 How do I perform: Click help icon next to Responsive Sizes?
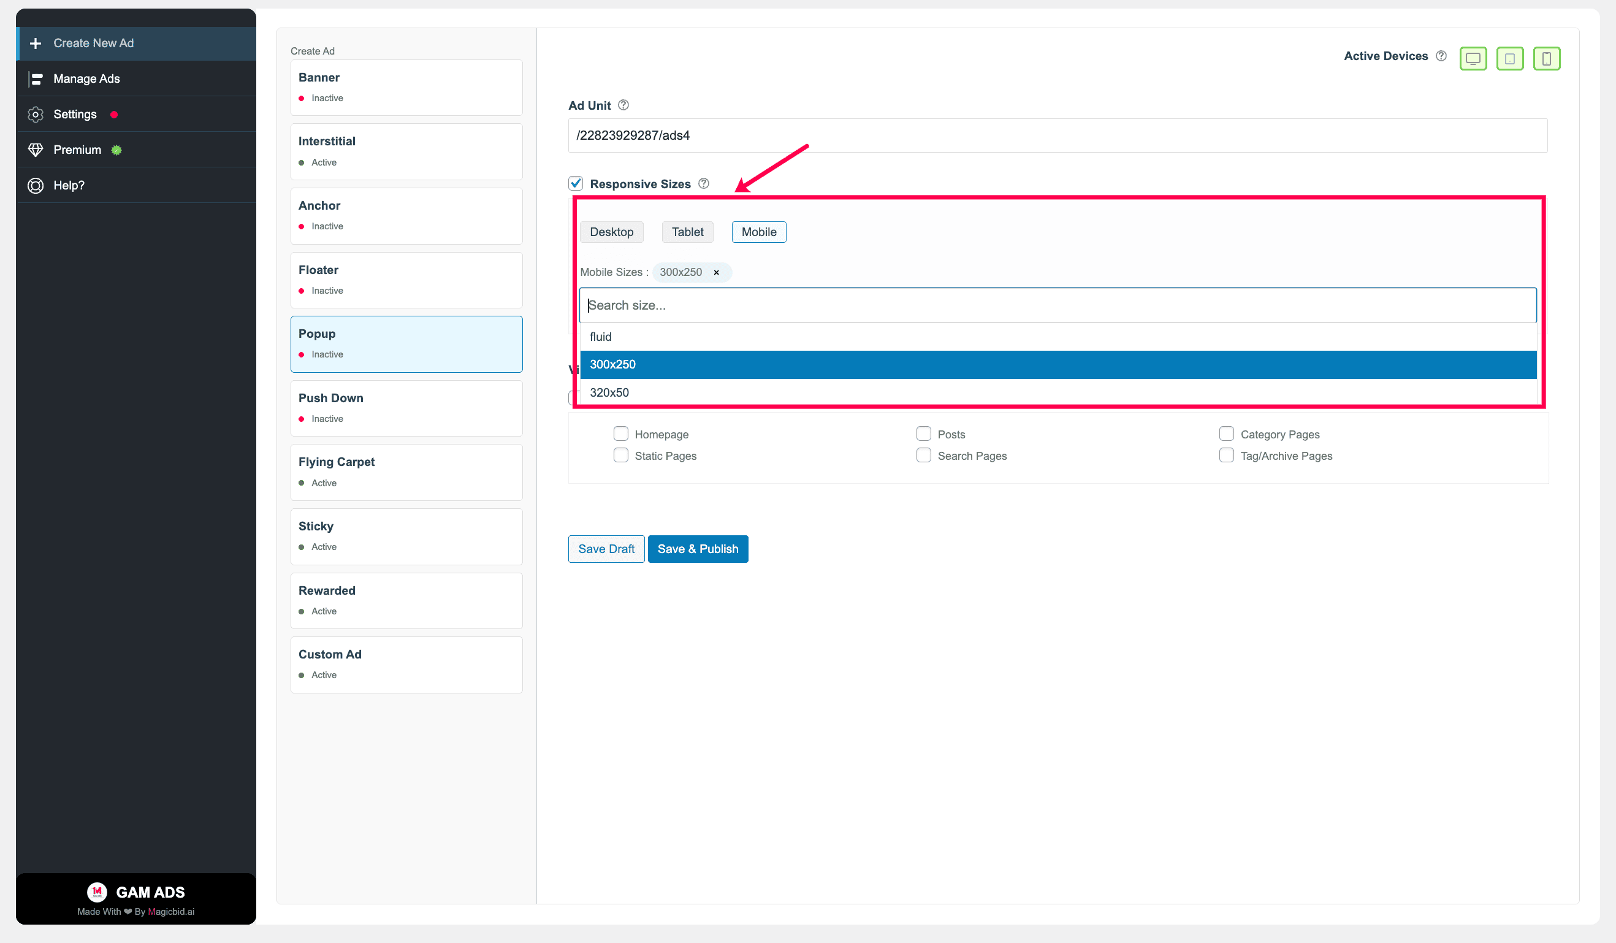coord(703,183)
